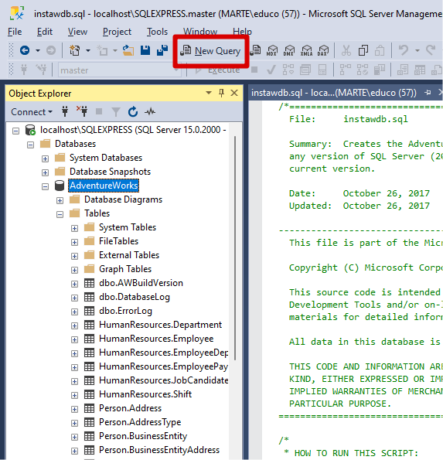443x460 pixels.
Task: Click the Paste clipboard icon
Action: coord(380,50)
